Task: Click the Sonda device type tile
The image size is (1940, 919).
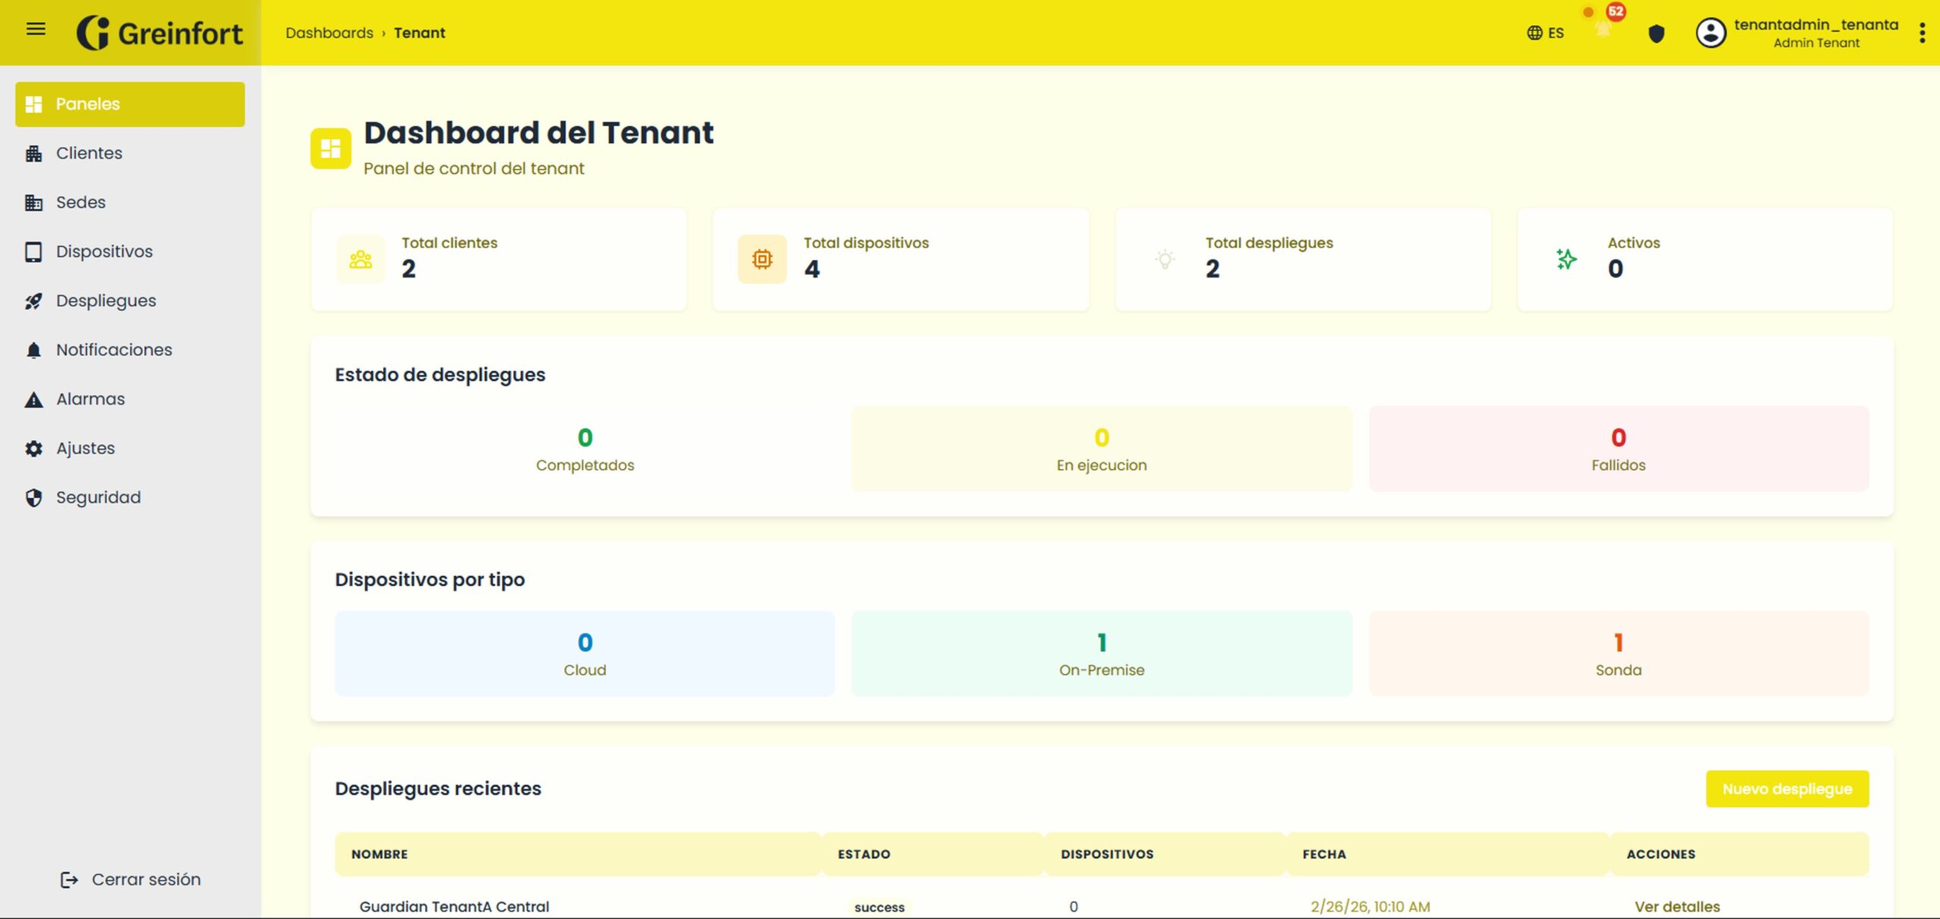Action: click(1619, 653)
